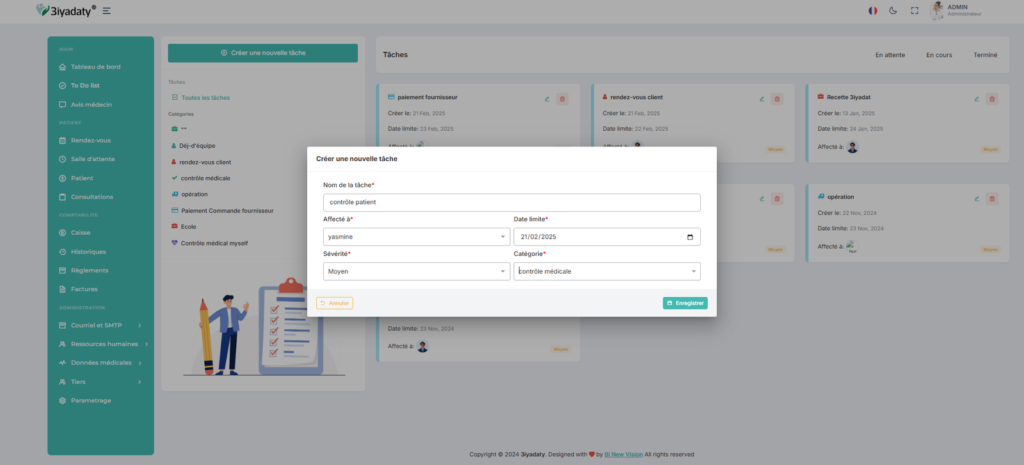Open the Bi New Vision link

[623, 455]
